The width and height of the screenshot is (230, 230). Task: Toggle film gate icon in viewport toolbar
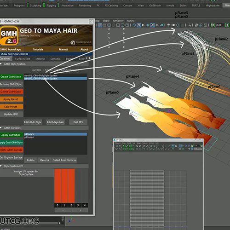pyautogui.click(x=104, y=25)
